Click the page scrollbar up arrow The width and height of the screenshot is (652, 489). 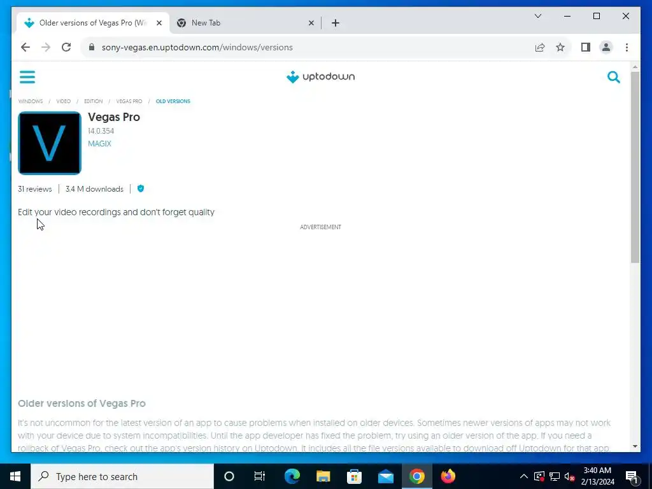click(635, 66)
